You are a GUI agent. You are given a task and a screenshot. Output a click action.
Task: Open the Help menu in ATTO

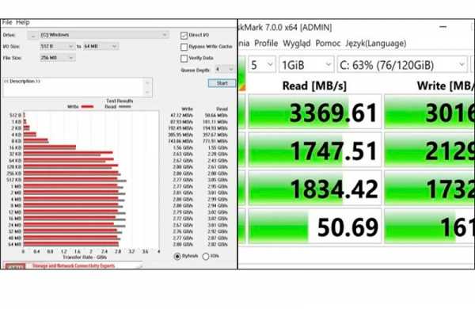pyautogui.click(x=23, y=22)
